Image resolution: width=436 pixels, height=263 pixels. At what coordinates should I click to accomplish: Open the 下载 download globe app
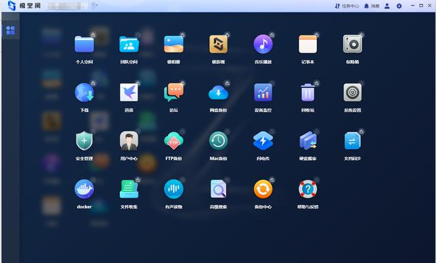click(x=84, y=92)
